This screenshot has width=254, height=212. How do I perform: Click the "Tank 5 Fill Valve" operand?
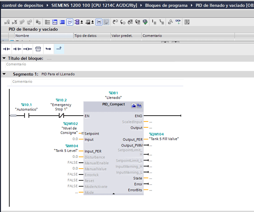click(x=164, y=139)
